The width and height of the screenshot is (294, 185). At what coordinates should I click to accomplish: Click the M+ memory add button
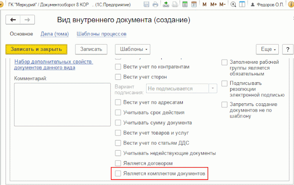[213, 4]
